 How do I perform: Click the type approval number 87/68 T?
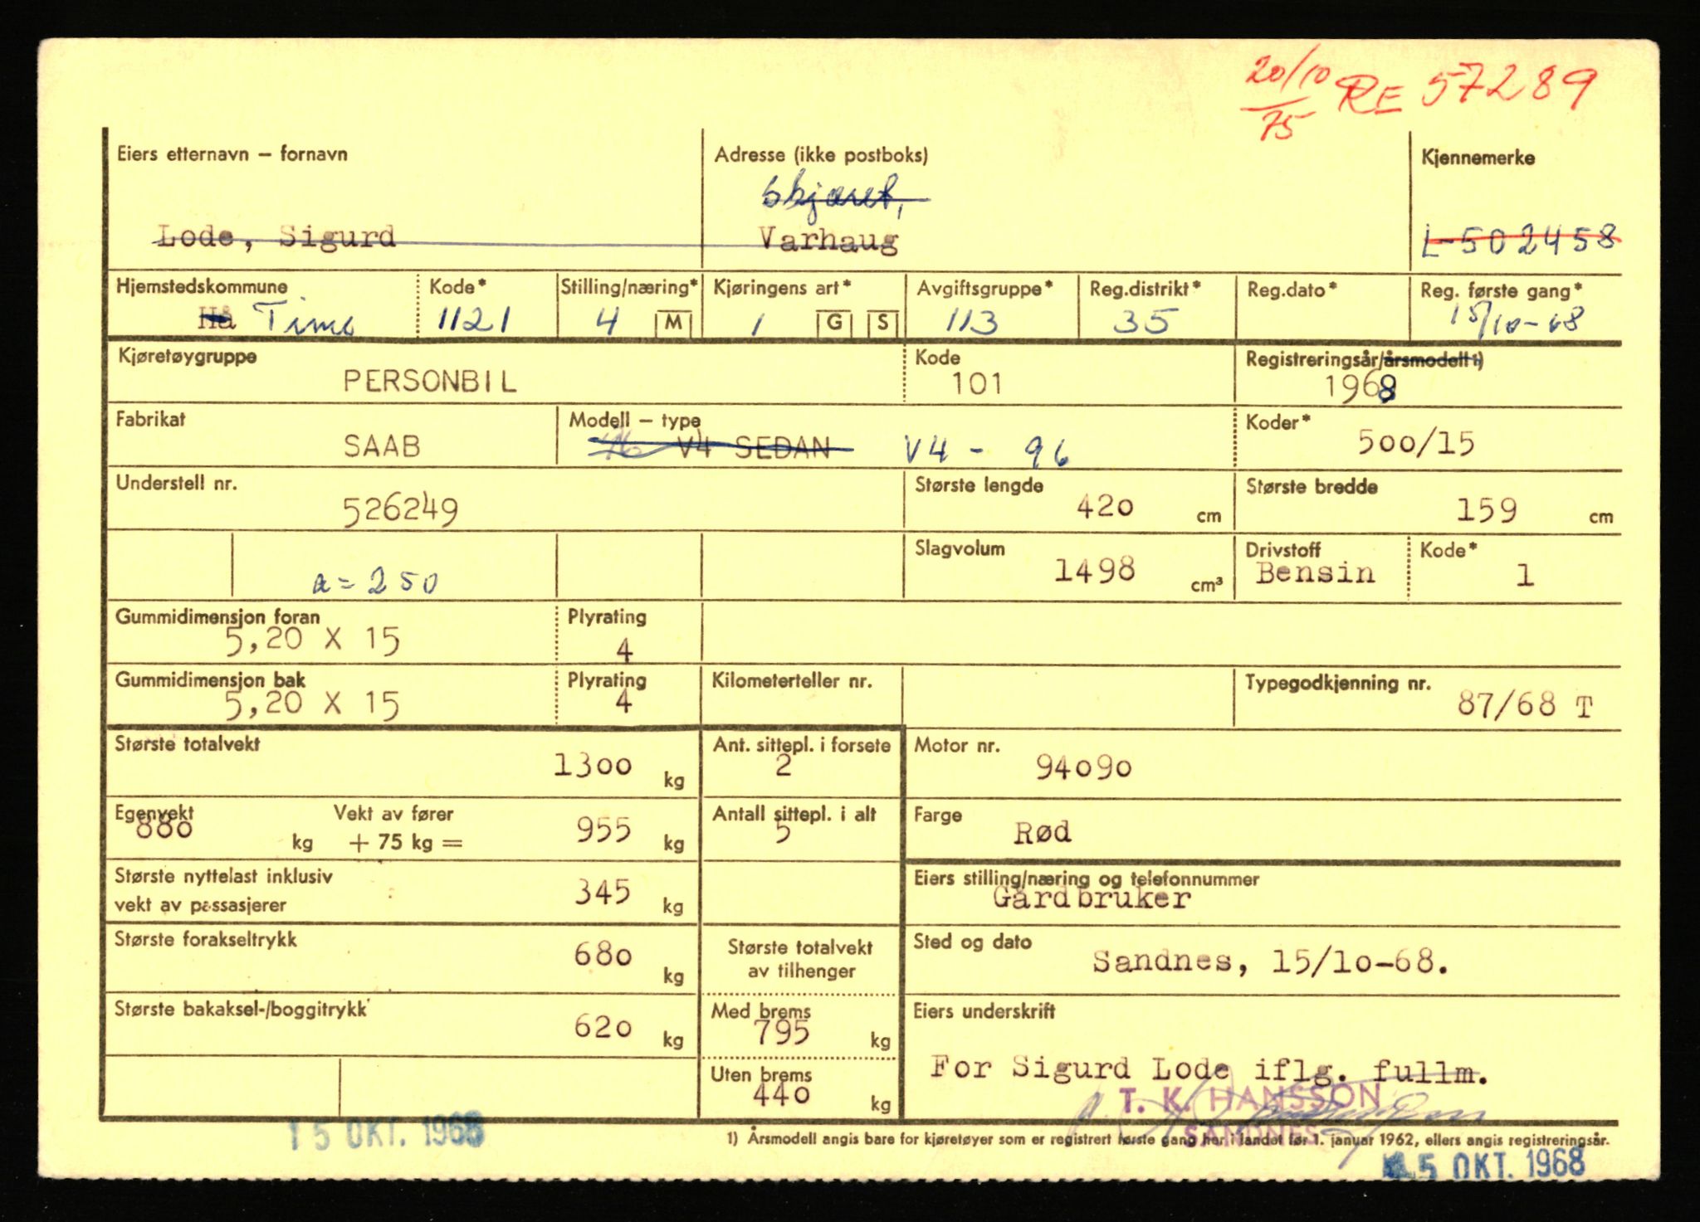(x=1525, y=705)
